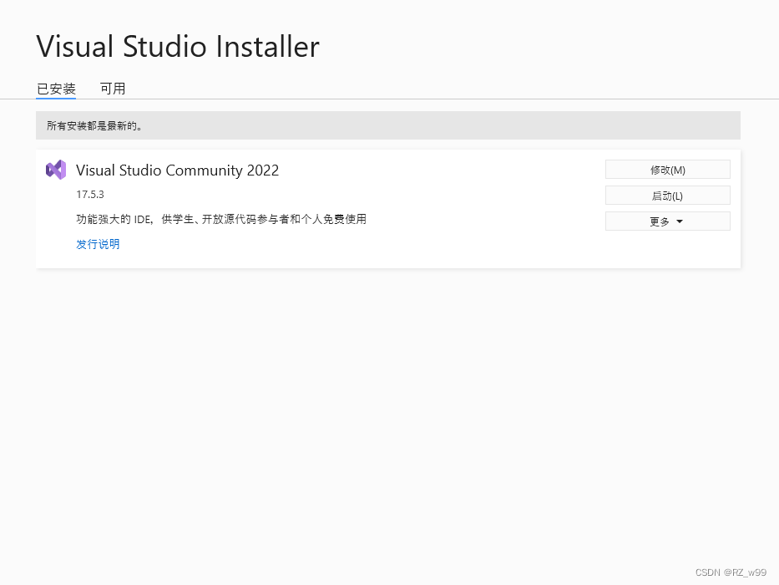Click the underline beneath the 已安装 tab
The image size is (779, 585).
pyautogui.click(x=56, y=99)
